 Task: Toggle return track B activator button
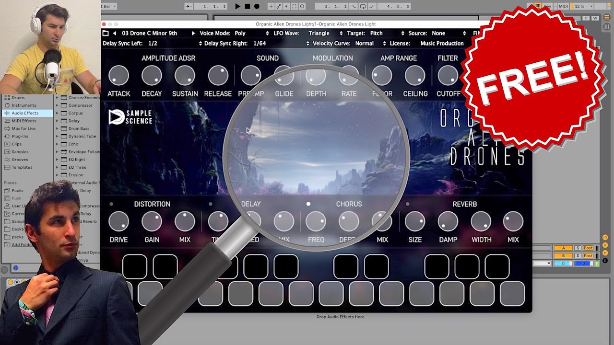[x=563, y=256]
